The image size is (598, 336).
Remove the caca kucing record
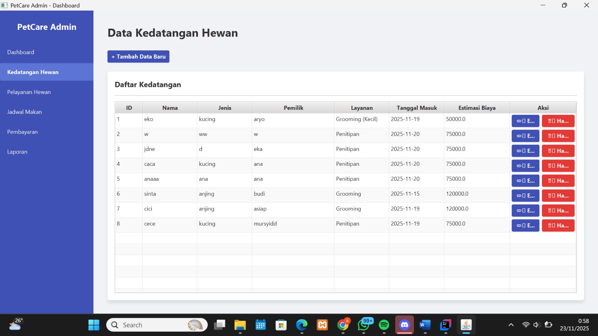coord(558,166)
